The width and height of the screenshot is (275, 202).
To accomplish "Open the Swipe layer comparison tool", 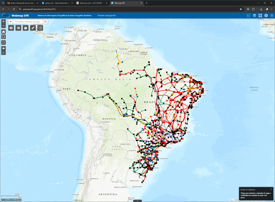I will [x=40, y=28].
